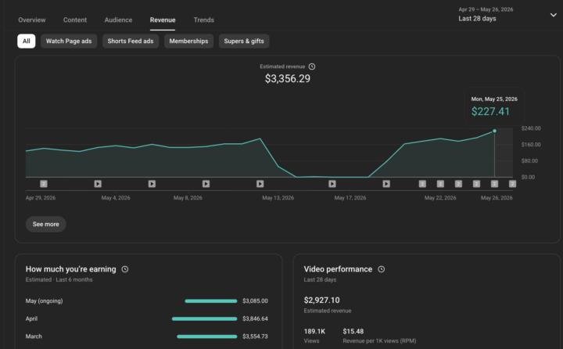Click the May 13, 2026 x-axis date label
Viewport: 563px width, 349px height.
click(x=278, y=198)
